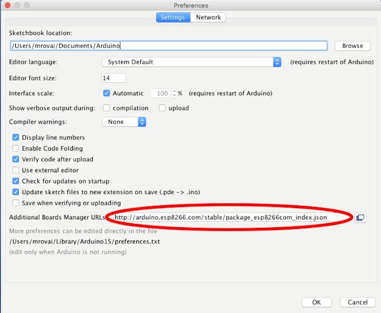Open the preferences.txt file path link
The width and height of the screenshot is (381, 313).
click(85, 241)
